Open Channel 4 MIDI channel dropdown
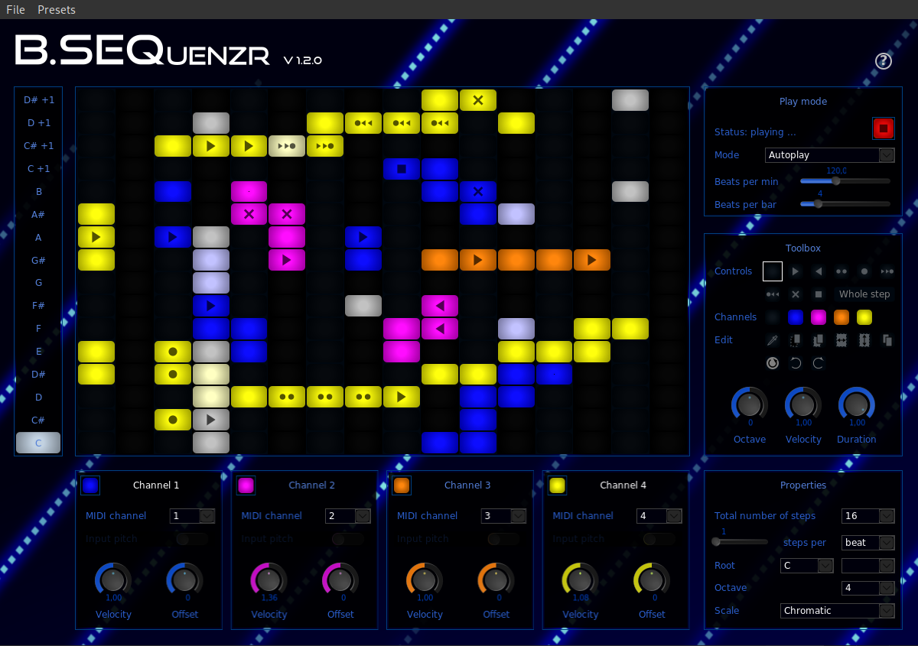The width and height of the screenshot is (918, 646). tap(659, 516)
